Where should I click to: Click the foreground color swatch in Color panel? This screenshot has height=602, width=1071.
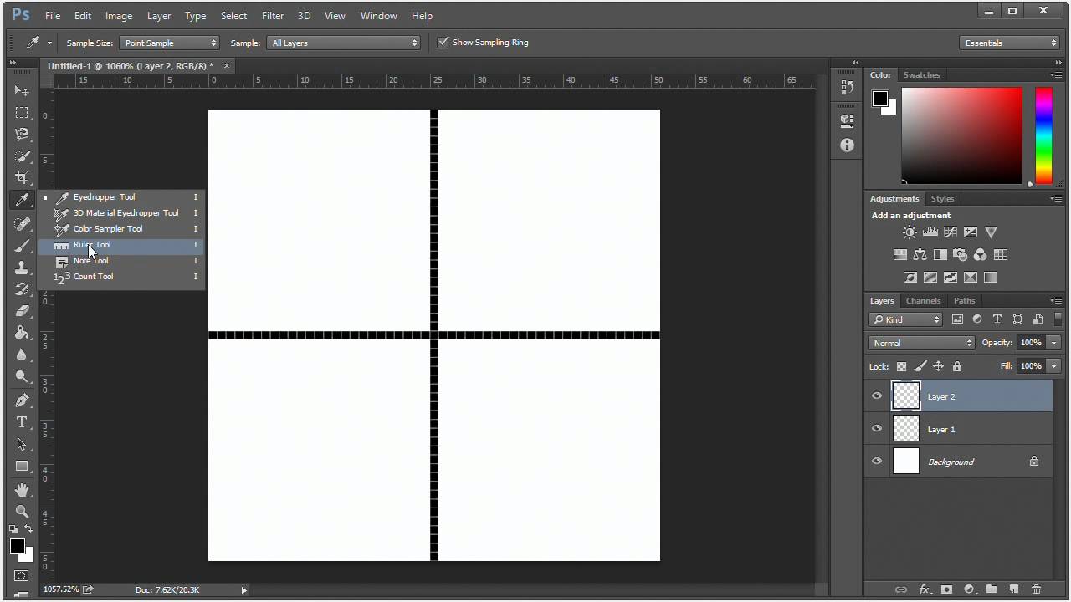tap(880, 99)
